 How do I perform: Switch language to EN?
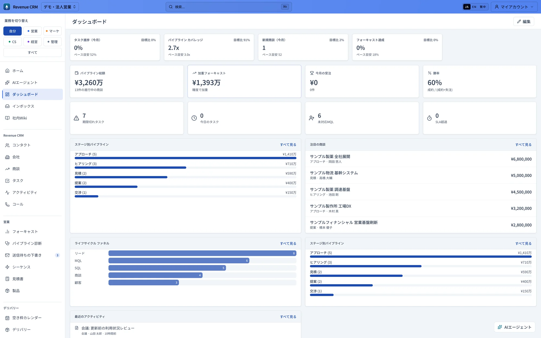(x=474, y=7)
